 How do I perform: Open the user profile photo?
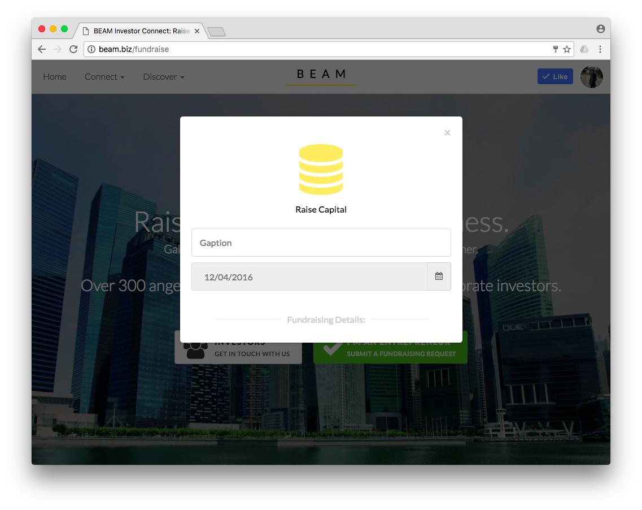pyautogui.click(x=592, y=77)
